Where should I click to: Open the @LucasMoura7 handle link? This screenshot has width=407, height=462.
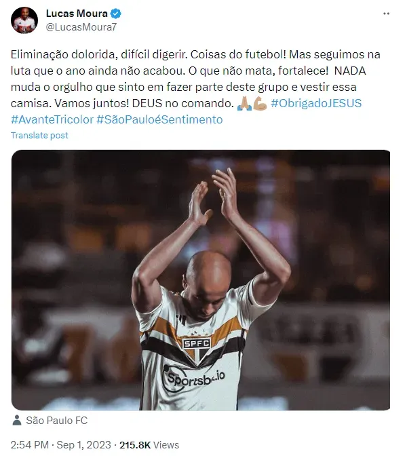81,27
